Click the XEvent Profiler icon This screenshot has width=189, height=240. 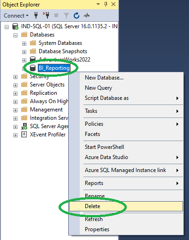24,135
